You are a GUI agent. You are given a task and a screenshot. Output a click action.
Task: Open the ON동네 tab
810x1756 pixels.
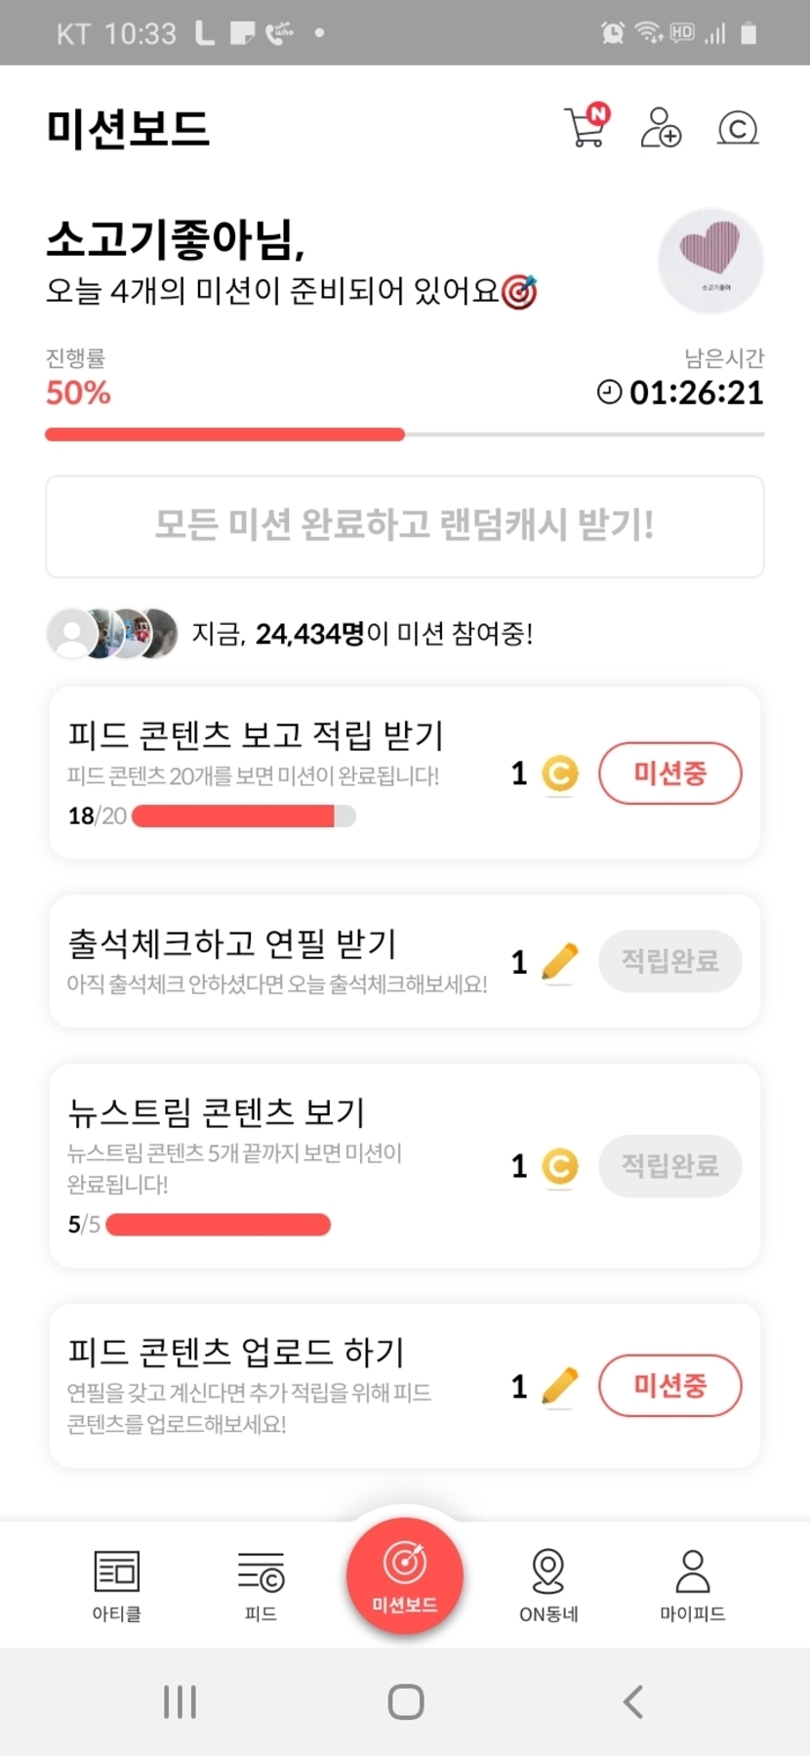[x=548, y=1584]
